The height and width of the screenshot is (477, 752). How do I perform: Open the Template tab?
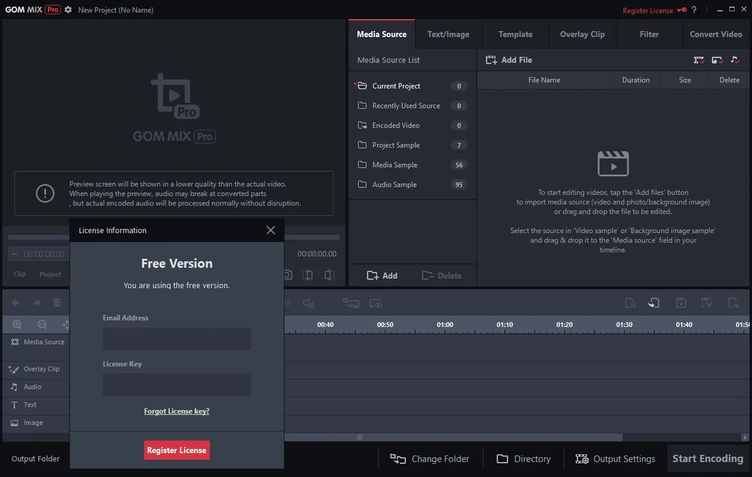pyautogui.click(x=515, y=34)
